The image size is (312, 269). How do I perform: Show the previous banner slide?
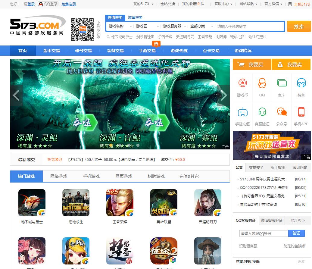tap(16, 95)
